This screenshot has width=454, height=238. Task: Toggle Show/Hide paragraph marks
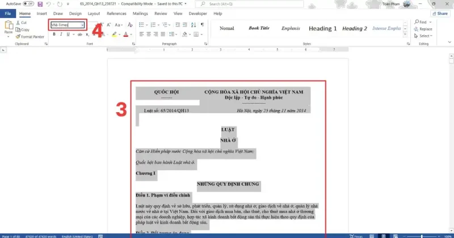202,25
